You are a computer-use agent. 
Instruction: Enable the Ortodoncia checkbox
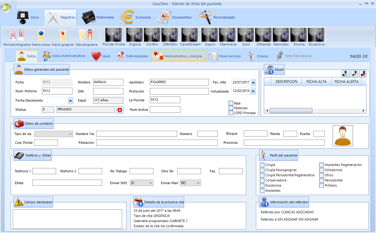point(322,170)
